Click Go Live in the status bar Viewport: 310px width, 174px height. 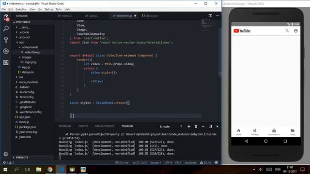(x=122, y=162)
